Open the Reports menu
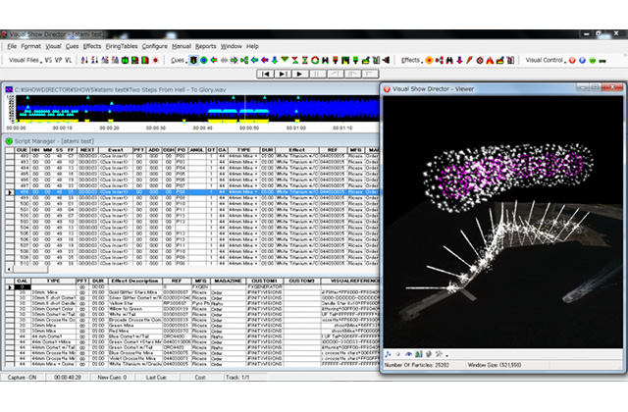The width and height of the screenshot is (628, 412). 206,46
